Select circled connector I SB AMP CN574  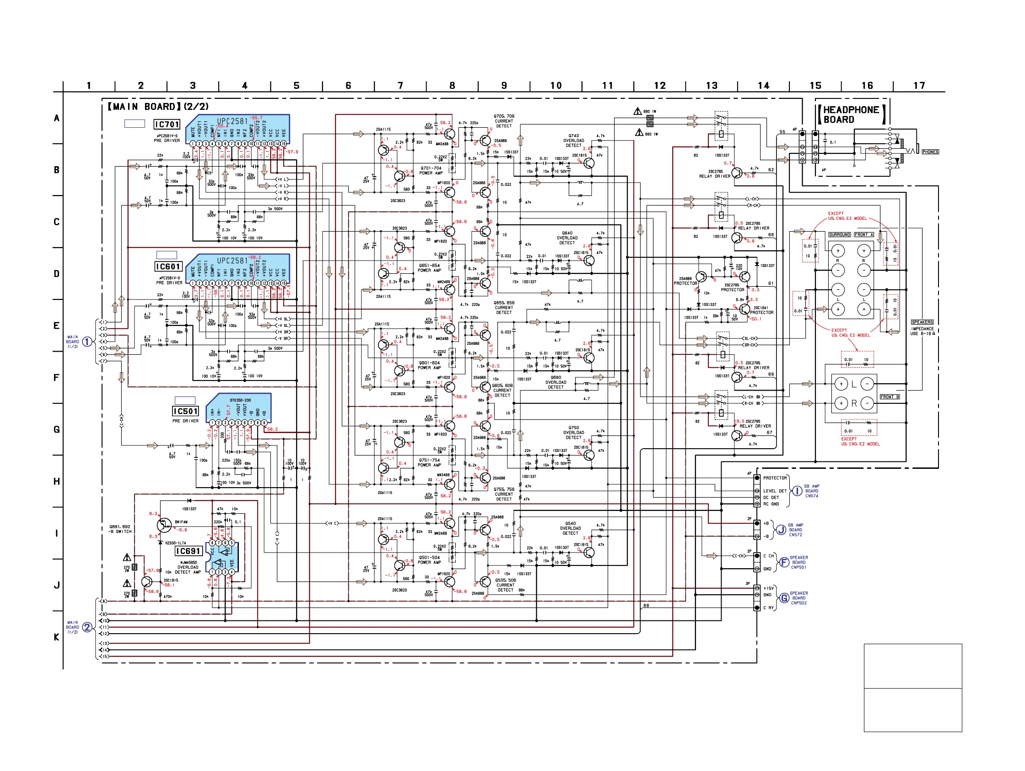coord(797,491)
